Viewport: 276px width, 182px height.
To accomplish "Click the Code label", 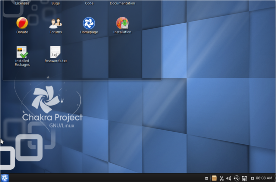I will 89,3.
